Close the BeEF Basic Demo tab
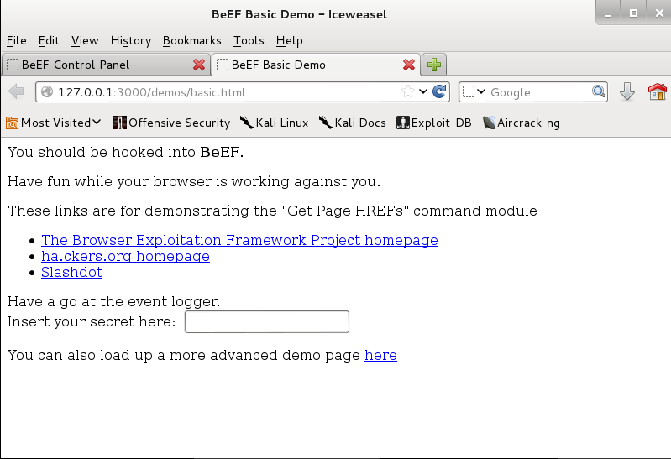The image size is (671, 459). 409,65
